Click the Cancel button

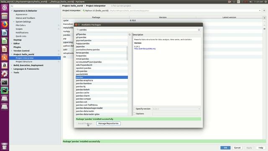click(237, 148)
